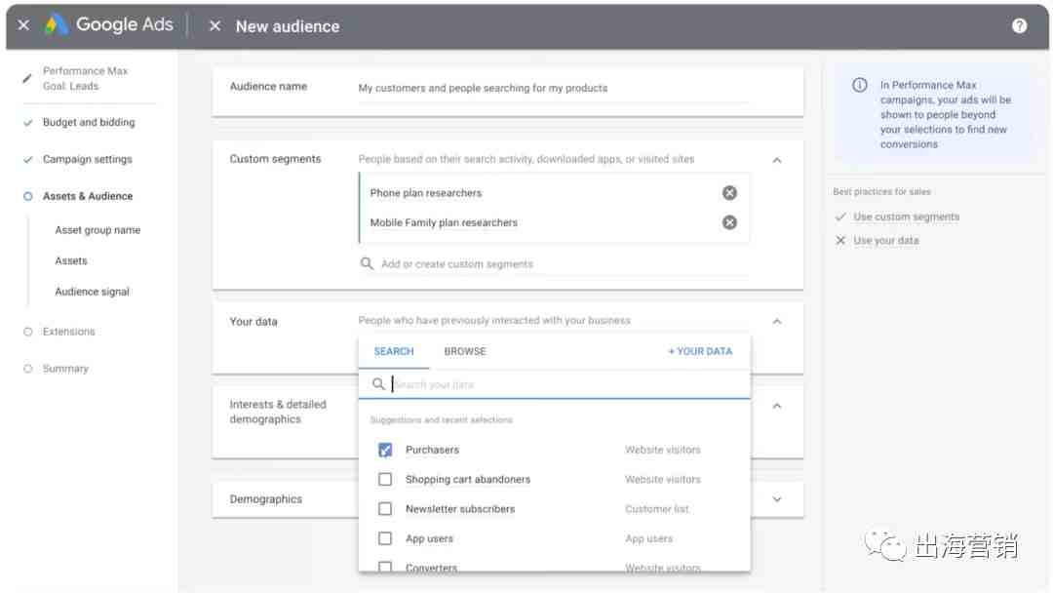Click circle icon beside Assets & Audience
Screen dimensions: 1053x593
click(x=27, y=196)
